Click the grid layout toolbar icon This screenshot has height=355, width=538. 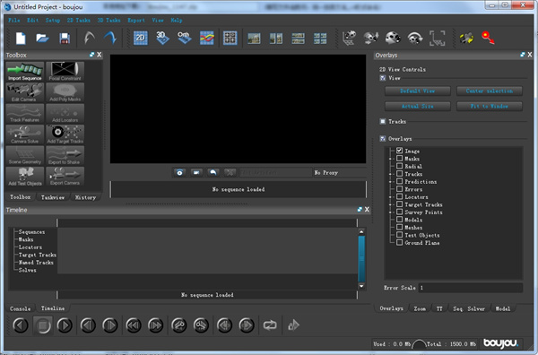(230, 38)
